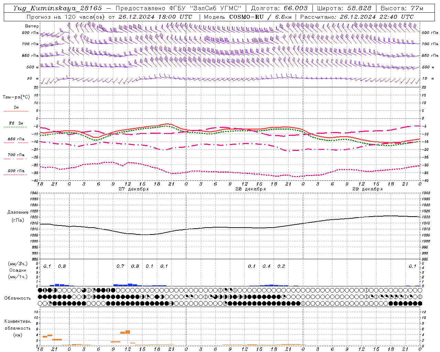Image resolution: width=440 pixels, height=352 pixels.
Task: Click the 0.7 precipitation amount
Action: point(120,266)
